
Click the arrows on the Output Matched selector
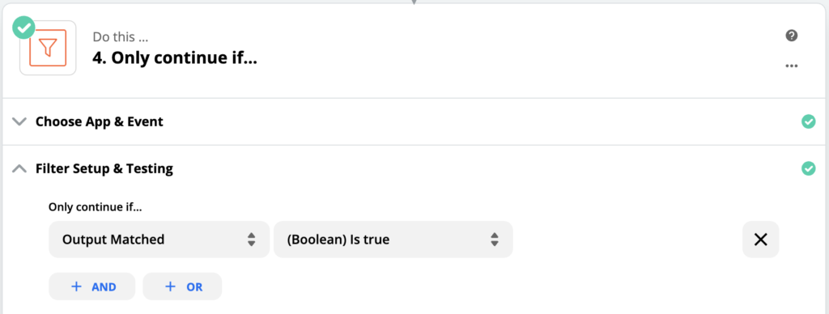tap(252, 240)
